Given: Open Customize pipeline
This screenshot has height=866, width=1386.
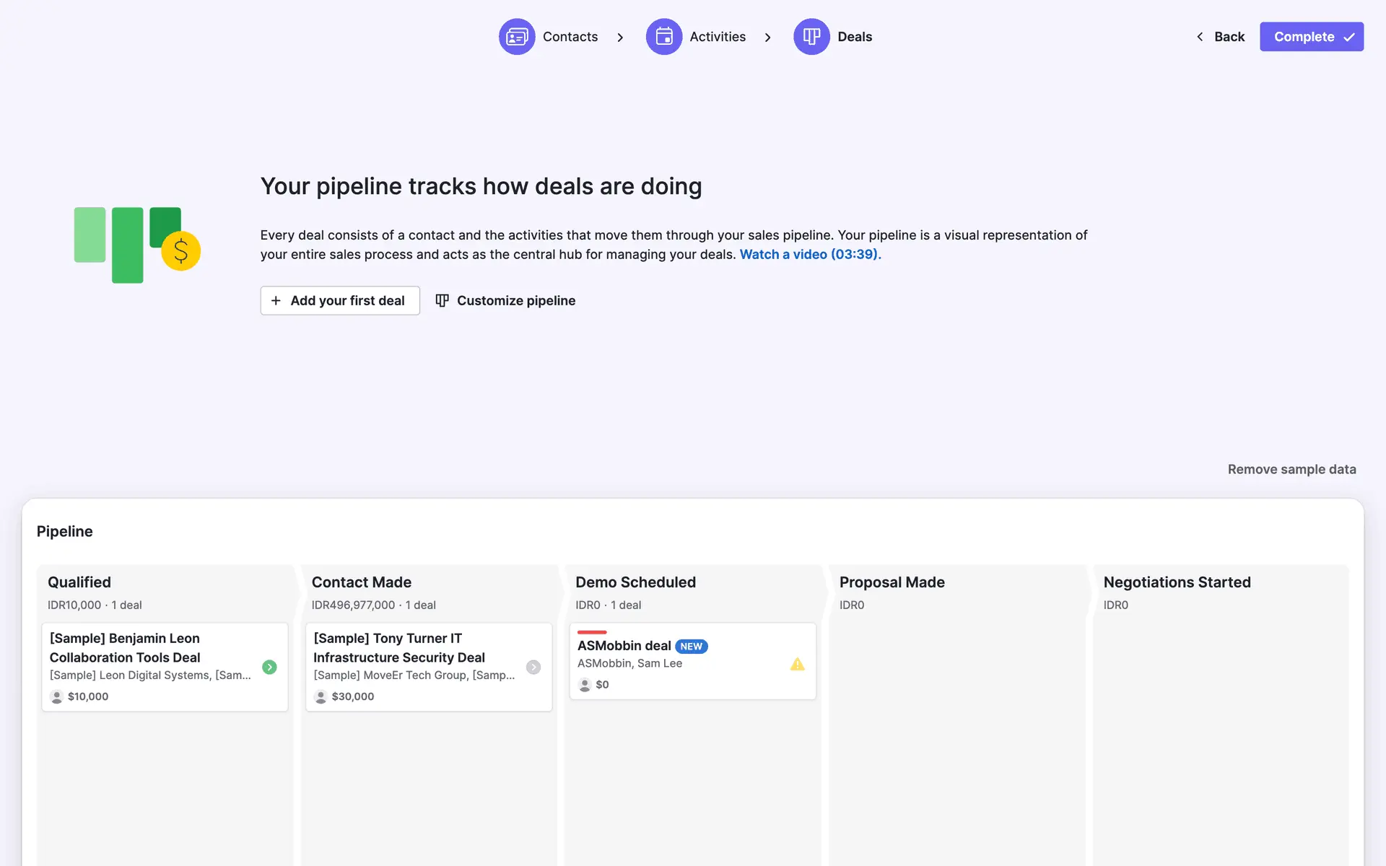Looking at the screenshot, I should 505,301.
